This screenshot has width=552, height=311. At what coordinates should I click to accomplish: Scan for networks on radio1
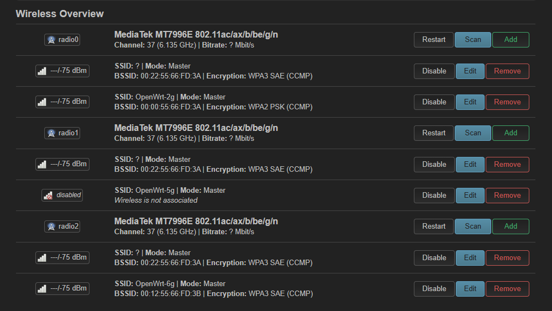[x=473, y=133]
